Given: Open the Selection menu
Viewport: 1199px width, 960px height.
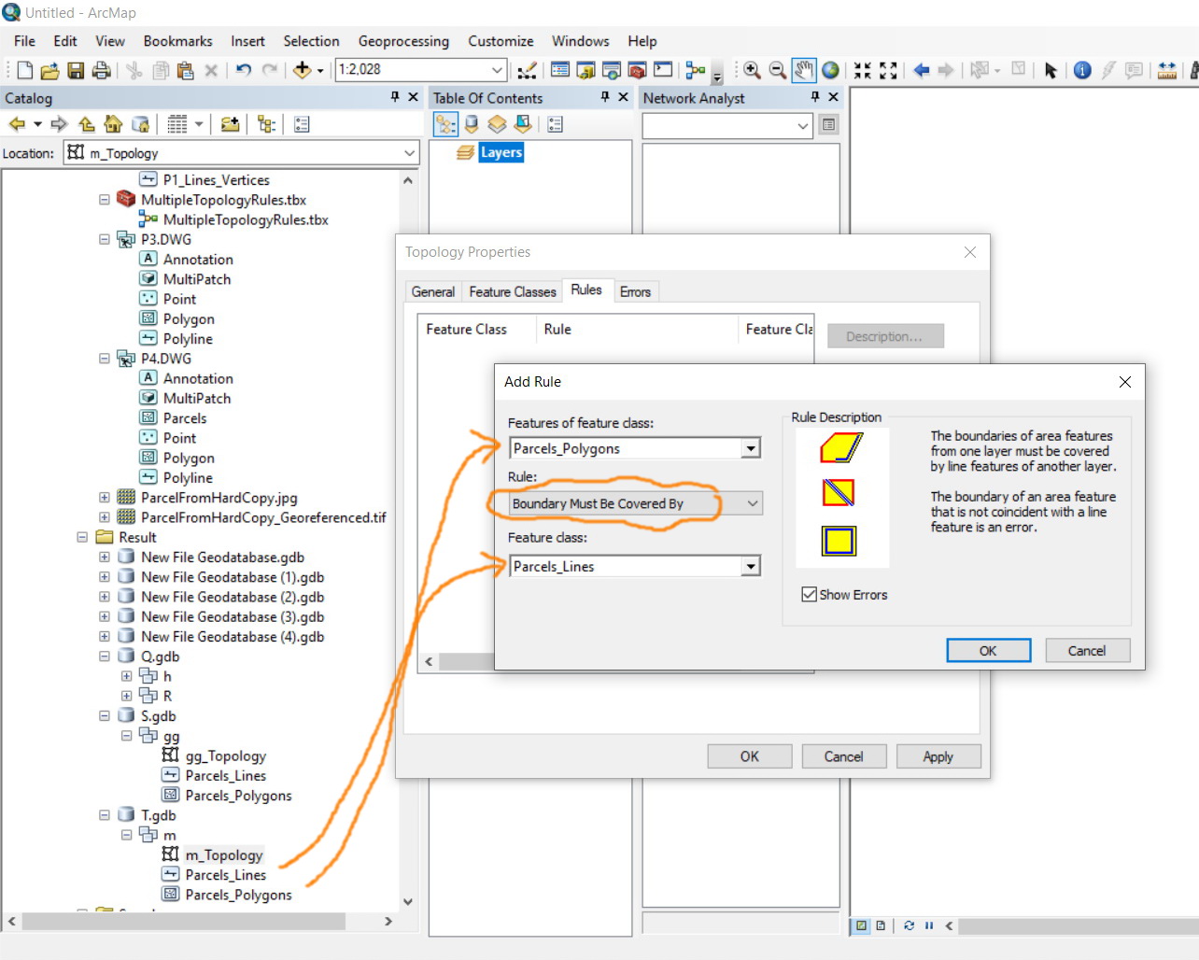Looking at the screenshot, I should tap(311, 41).
